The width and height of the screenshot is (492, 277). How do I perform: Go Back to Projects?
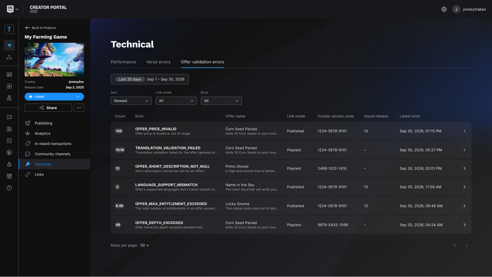click(x=40, y=28)
